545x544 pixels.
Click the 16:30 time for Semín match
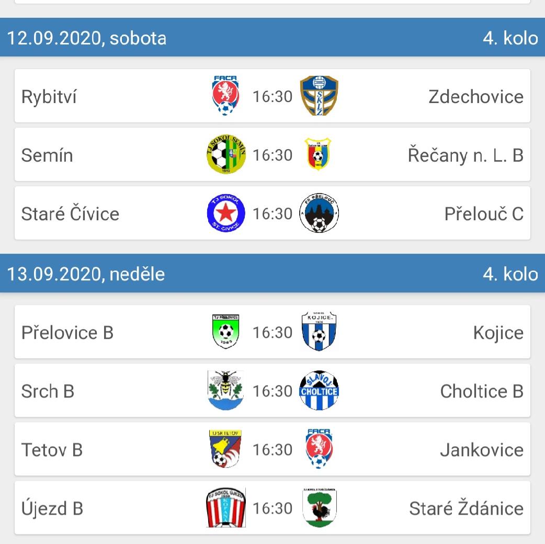coord(272,155)
